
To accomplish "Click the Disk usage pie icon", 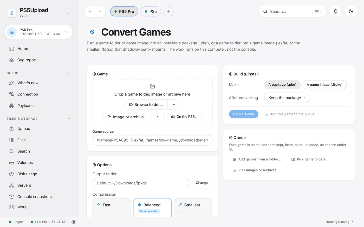I will [x=11, y=174].
